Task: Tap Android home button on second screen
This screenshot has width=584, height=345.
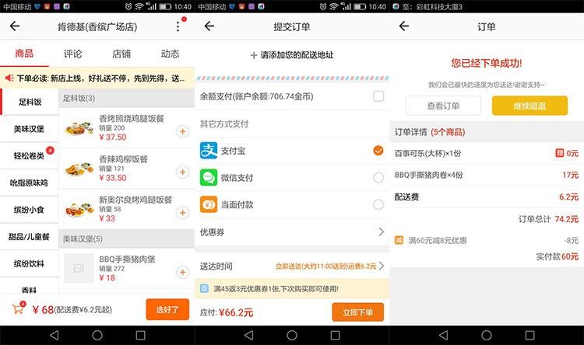Action: [x=292, y=336]
